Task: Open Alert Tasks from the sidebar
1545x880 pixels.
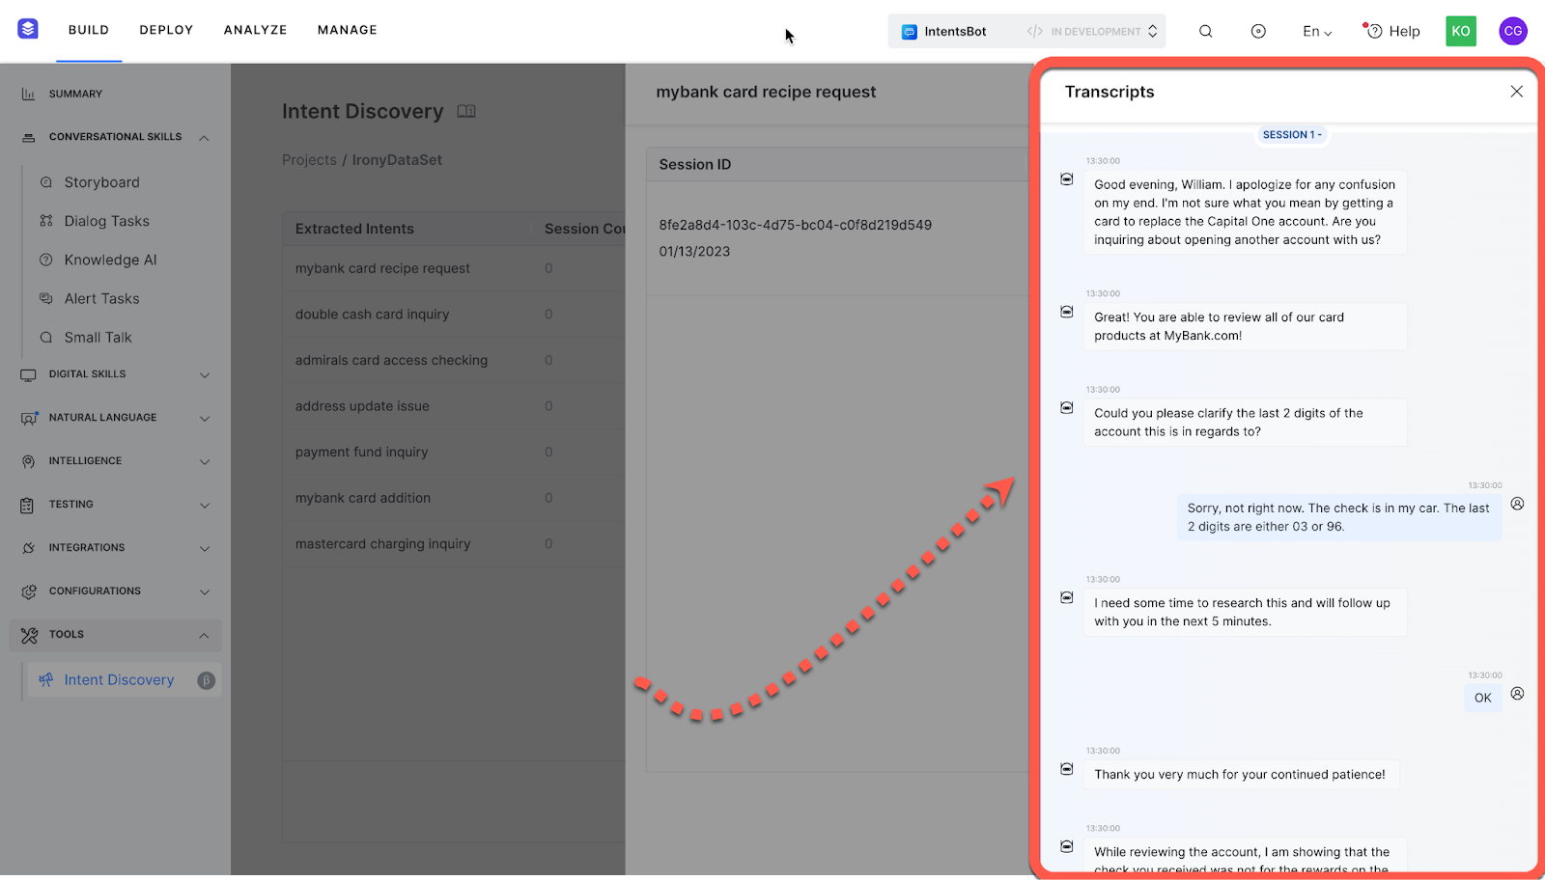Action: coord(101,298)
